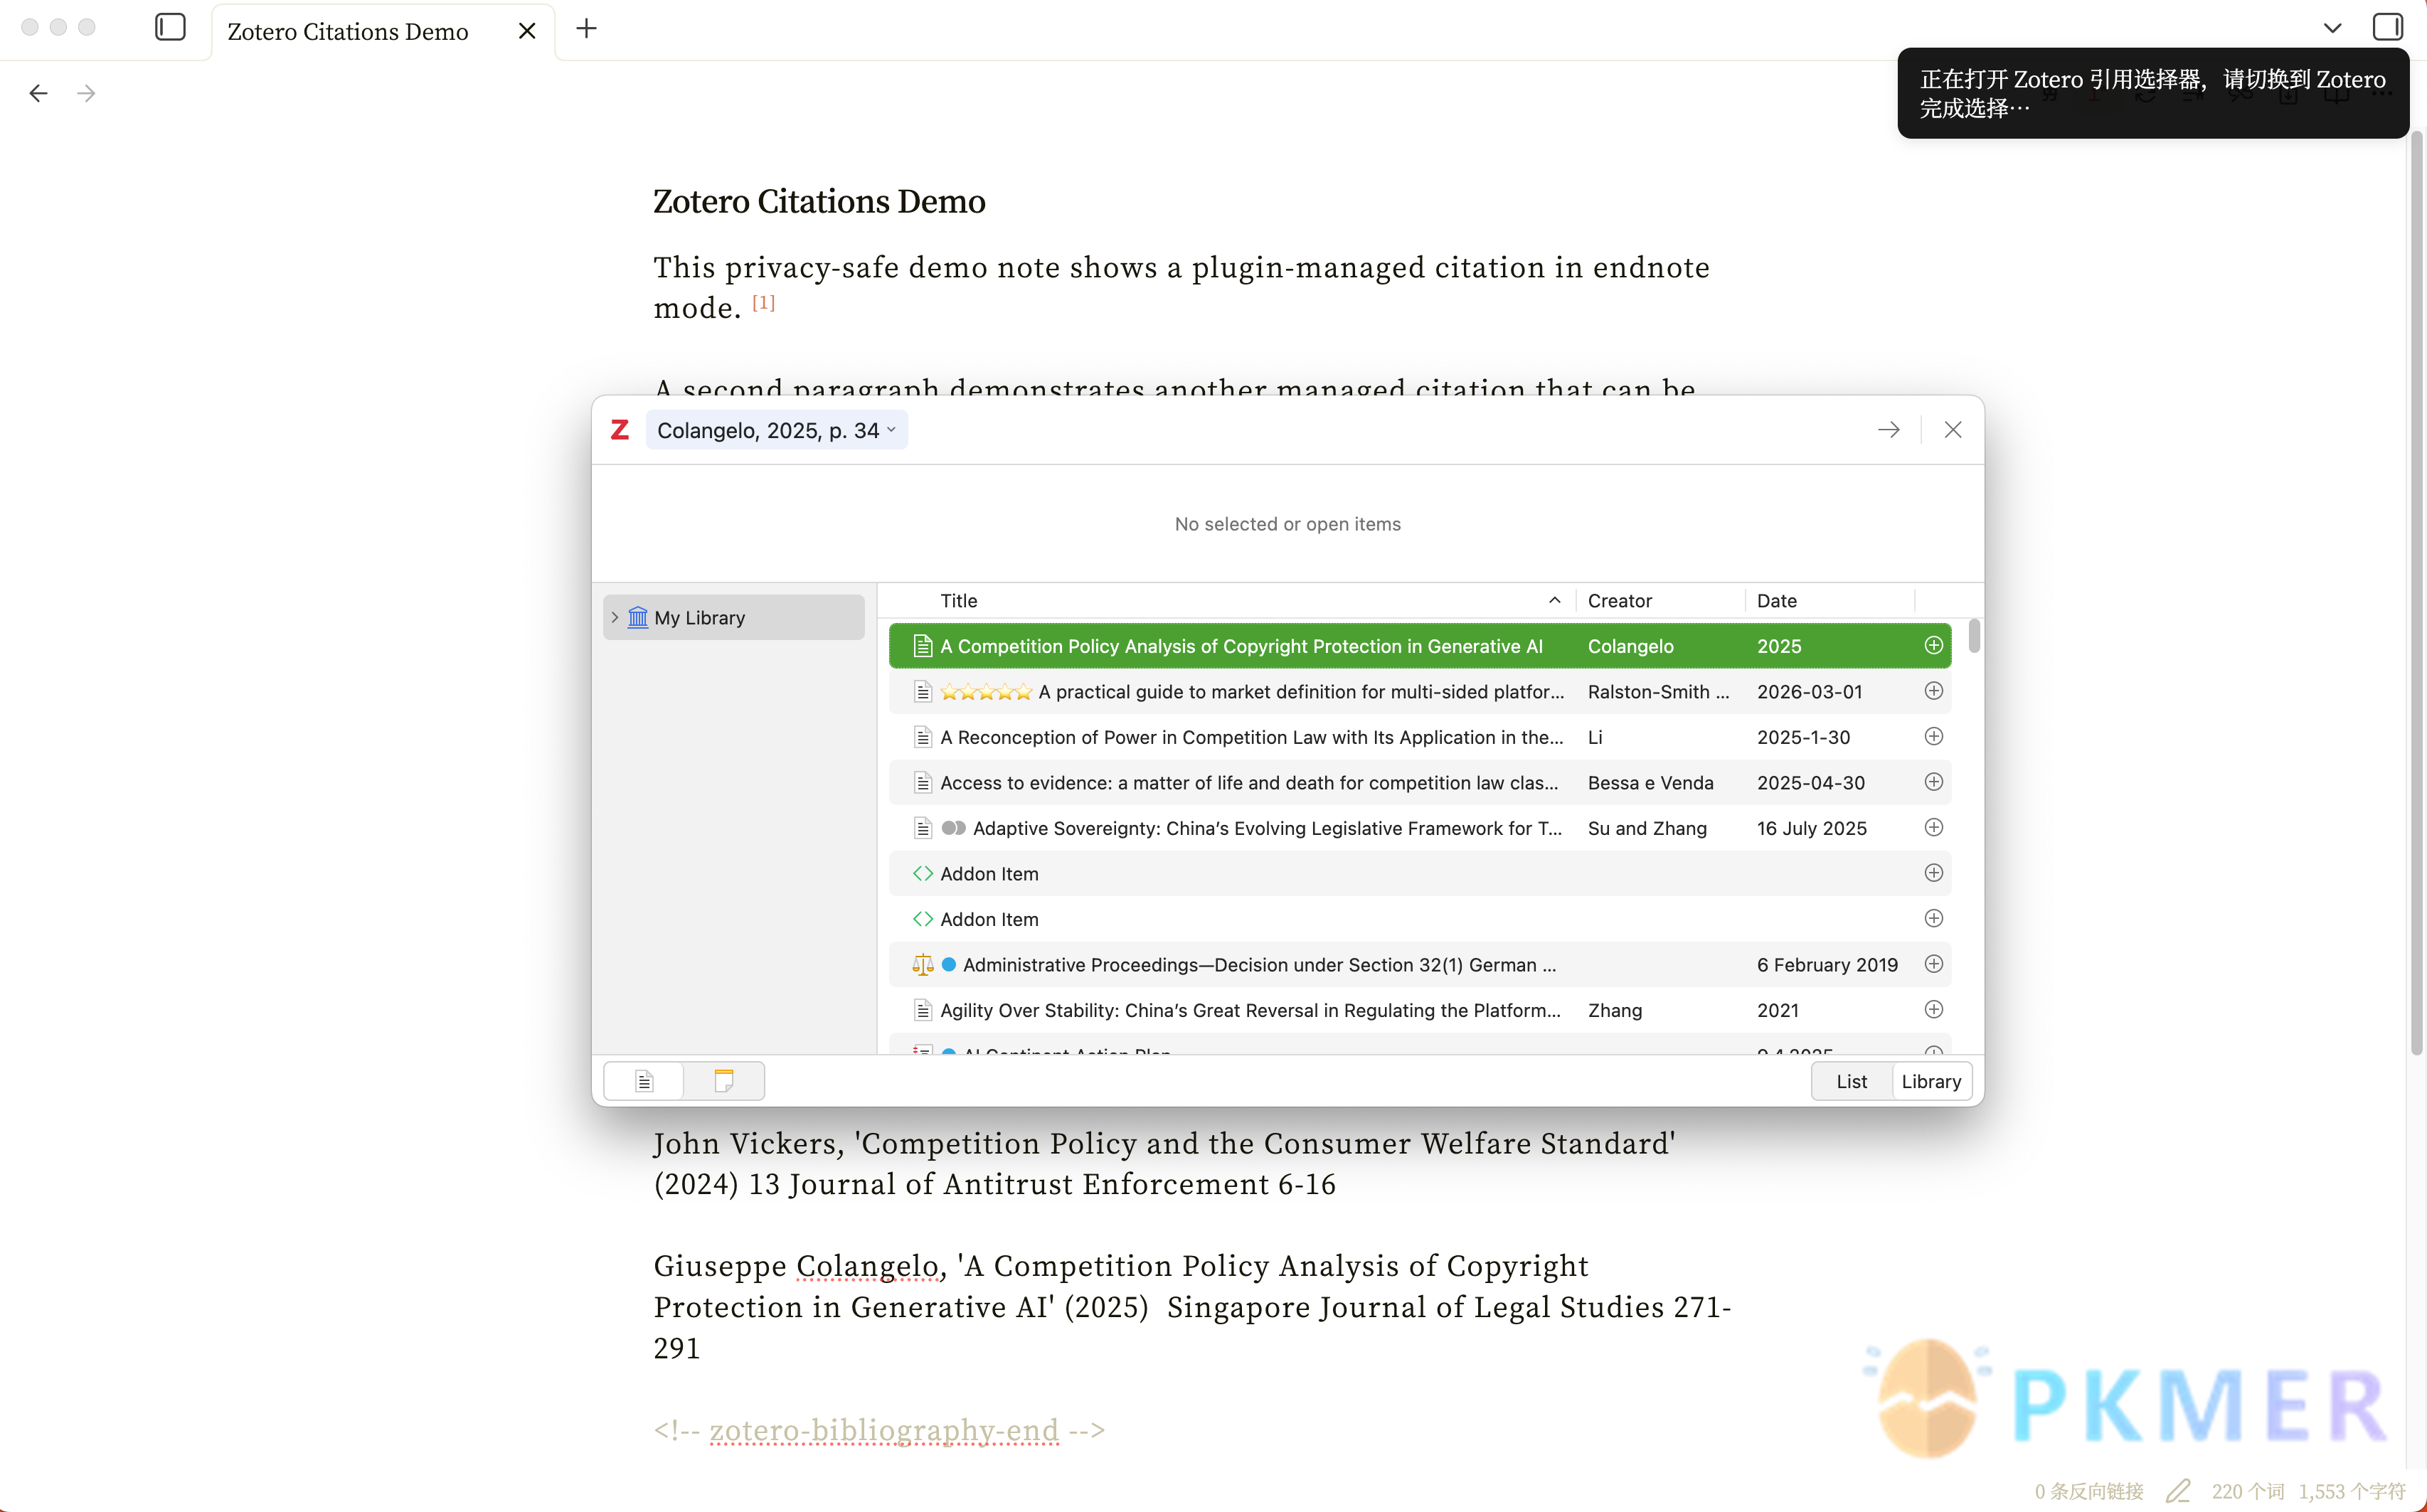
Task: Switch to the Library view tab
Action: click(x=1931, y=1081)
